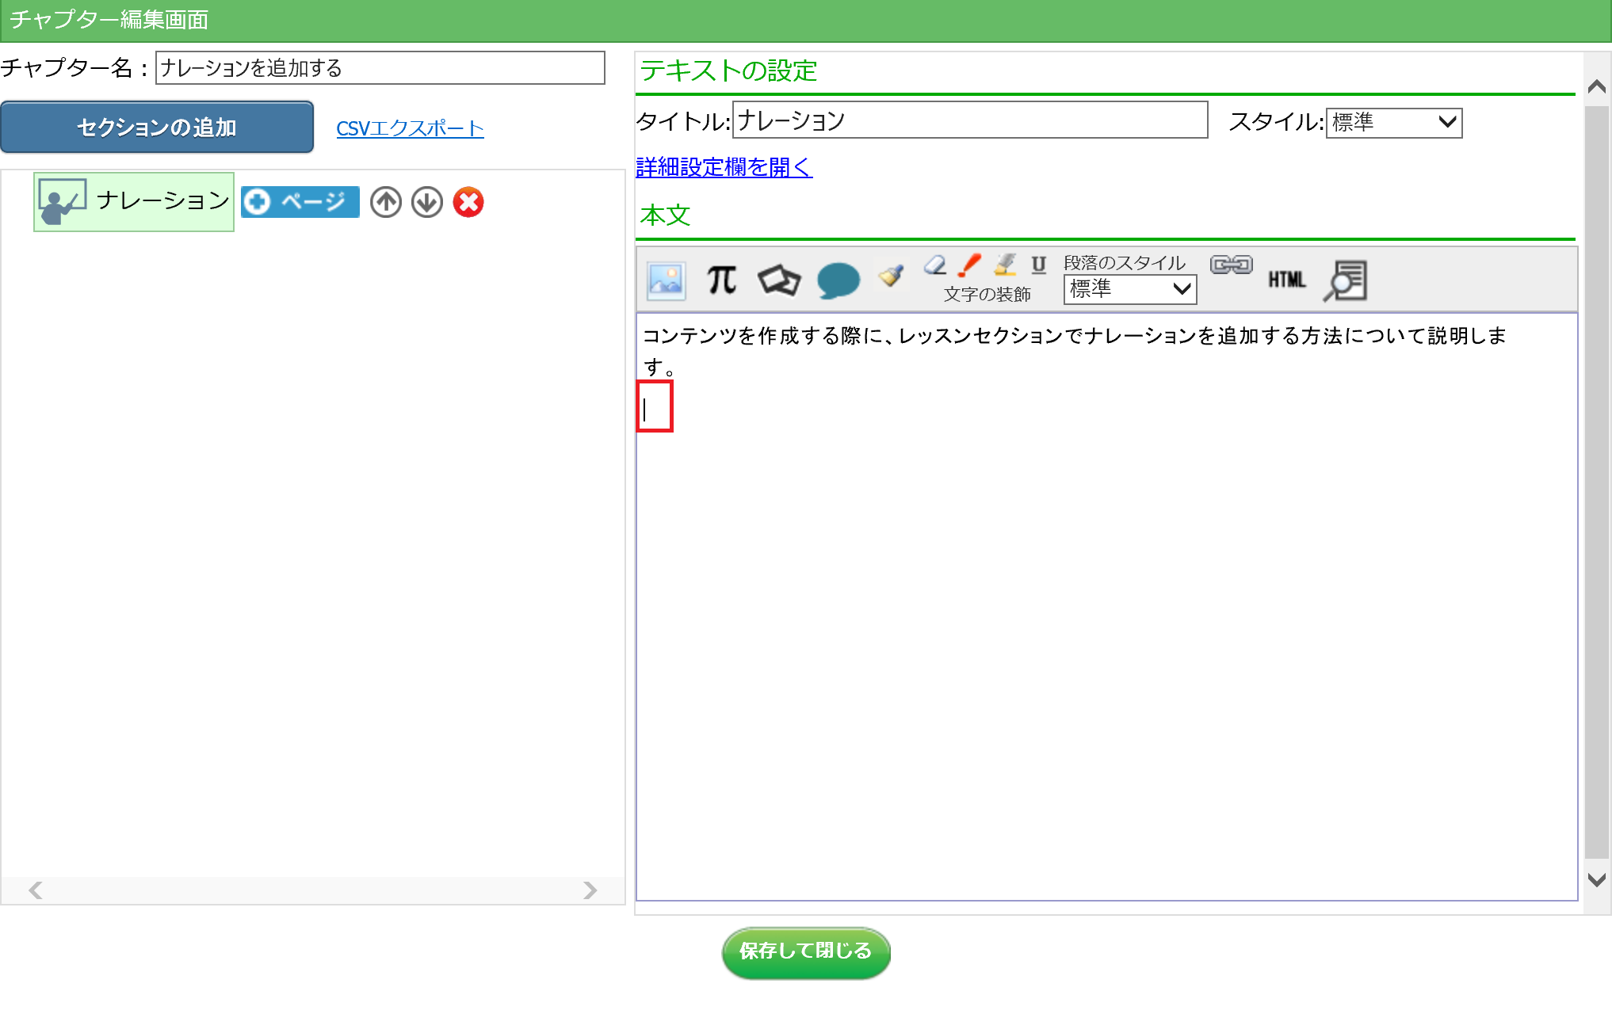Add a narration speech bubble
This screenshot has height=1014, width=1612.
[838, 280]
